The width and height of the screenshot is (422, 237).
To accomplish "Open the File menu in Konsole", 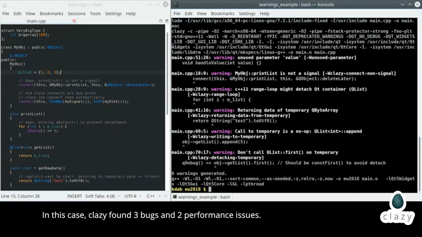I will 177,13.
